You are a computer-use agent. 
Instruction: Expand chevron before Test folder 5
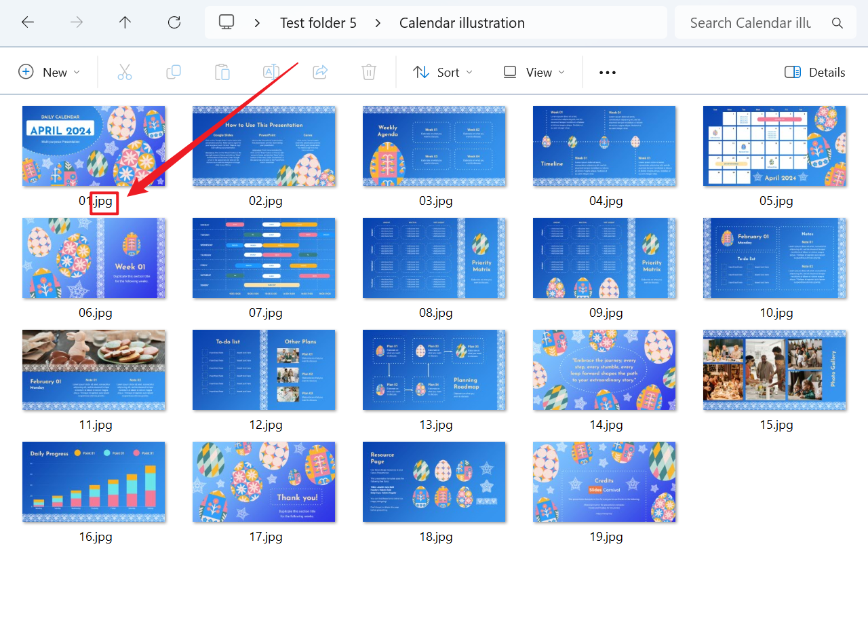point(257,23)
